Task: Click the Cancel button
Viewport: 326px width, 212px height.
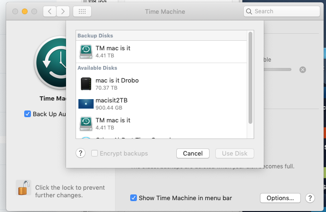Action: point(193,154)
